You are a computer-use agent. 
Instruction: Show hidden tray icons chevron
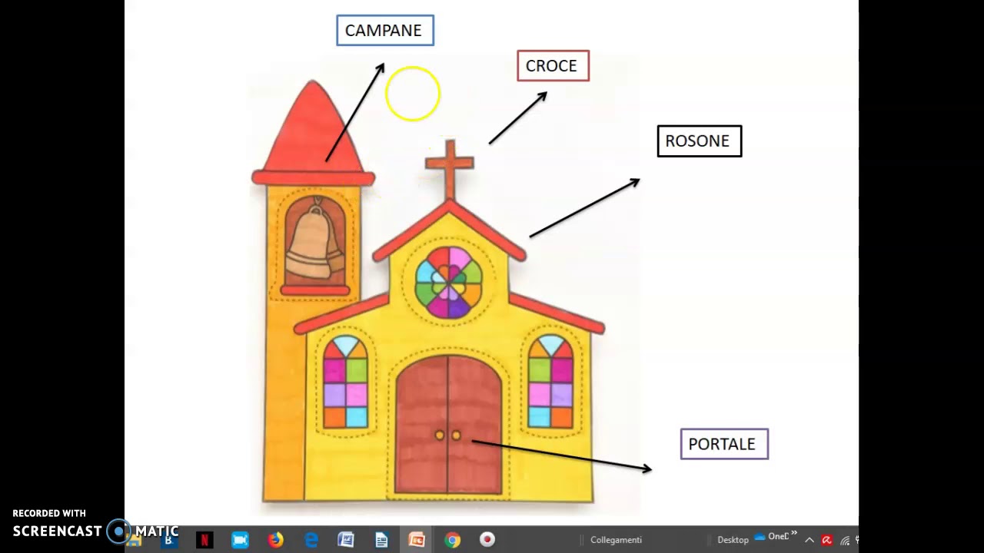(809, 540)
